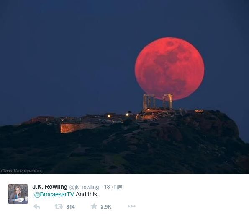
Task: Click the dim lamp left of the bright one
Action: click(x=109, y=116)
